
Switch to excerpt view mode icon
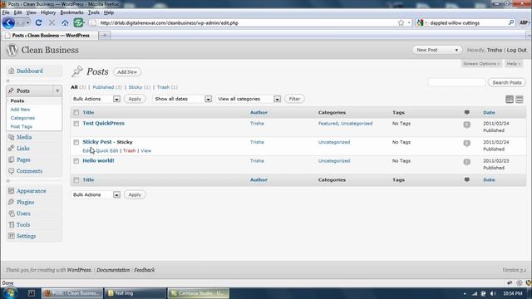(x=520, y=99)
